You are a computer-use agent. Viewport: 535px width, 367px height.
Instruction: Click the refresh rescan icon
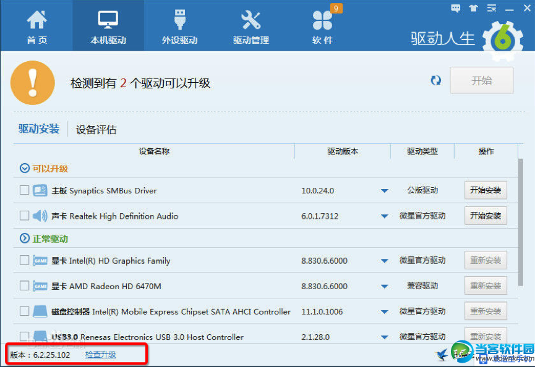[435, 80]
